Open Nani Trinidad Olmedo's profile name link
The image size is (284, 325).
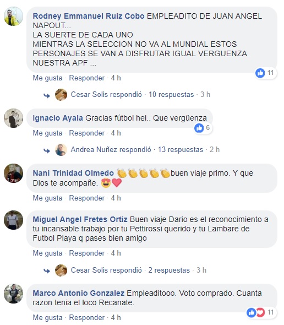tap(73, 173)
